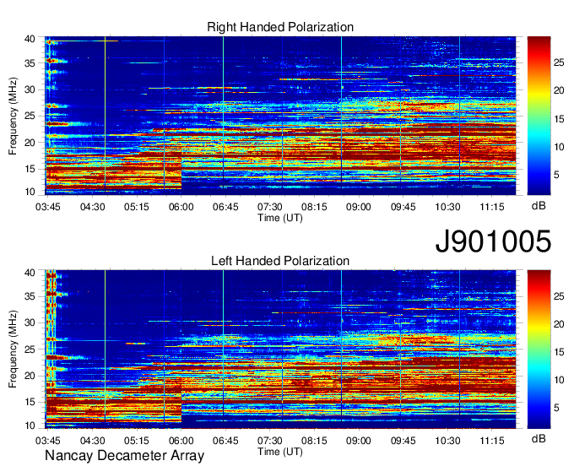Viewport: 574px width, 466px height.
Task: Click the 15 MHz tick of Right Handed plot
Action: tap(30, 169)
